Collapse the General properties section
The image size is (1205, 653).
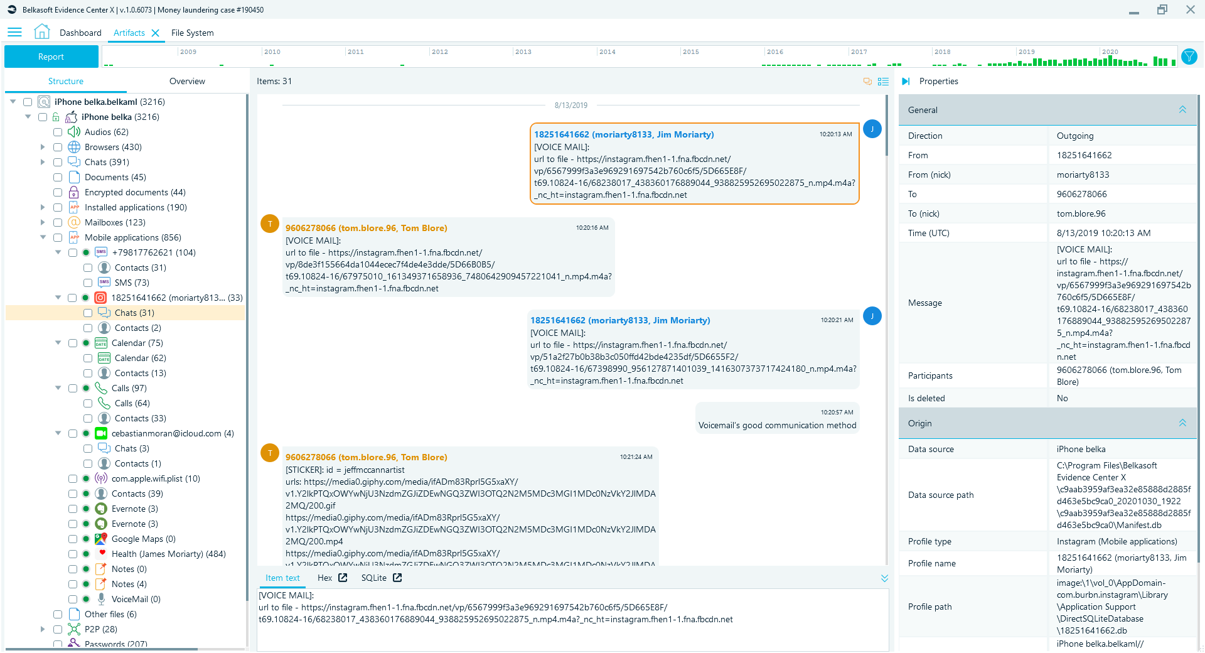point(1182,110)
